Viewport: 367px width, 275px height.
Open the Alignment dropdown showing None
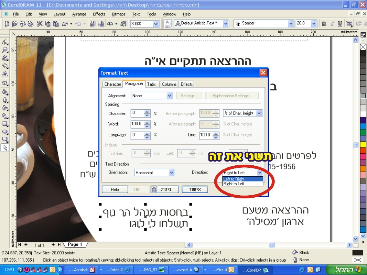pos(170,96)
